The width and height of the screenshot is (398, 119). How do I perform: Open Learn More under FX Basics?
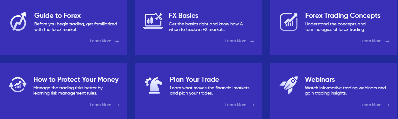pos(236,41)
